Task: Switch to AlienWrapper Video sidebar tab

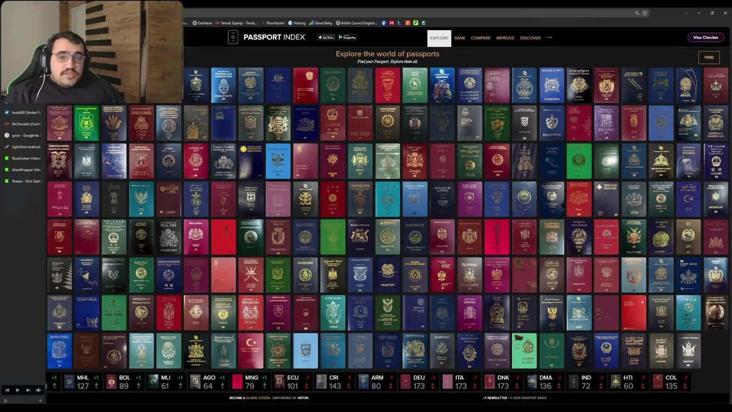Action: point(23,169)
